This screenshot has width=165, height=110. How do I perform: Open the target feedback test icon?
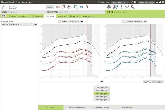[x=109, y=7]
